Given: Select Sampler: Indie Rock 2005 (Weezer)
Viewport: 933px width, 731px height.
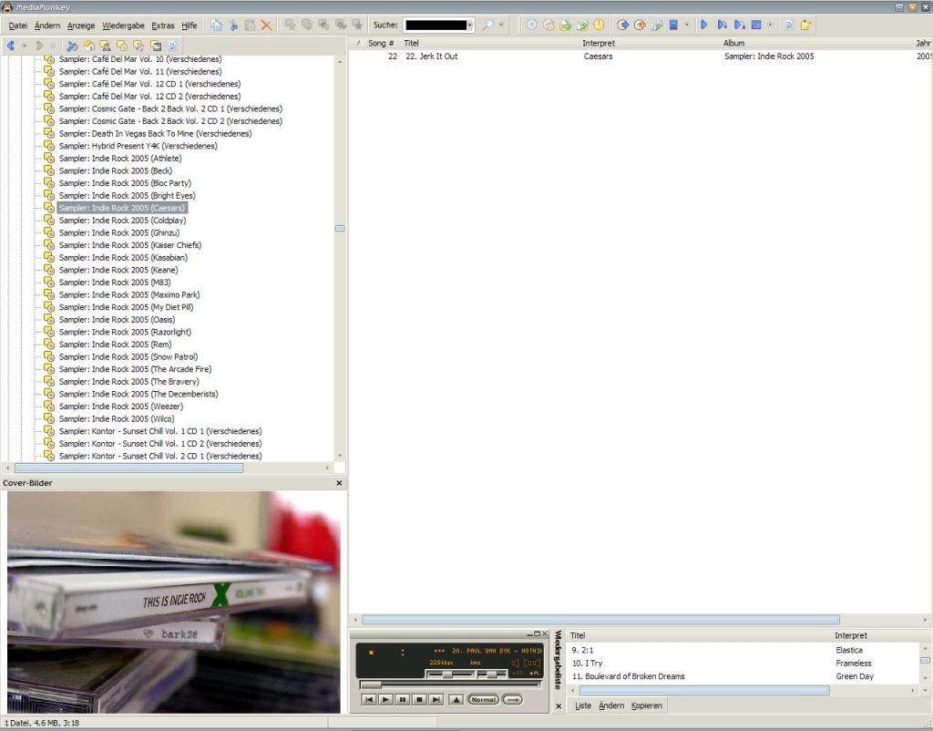Looking at the screenshot, I should coord(121,407).
